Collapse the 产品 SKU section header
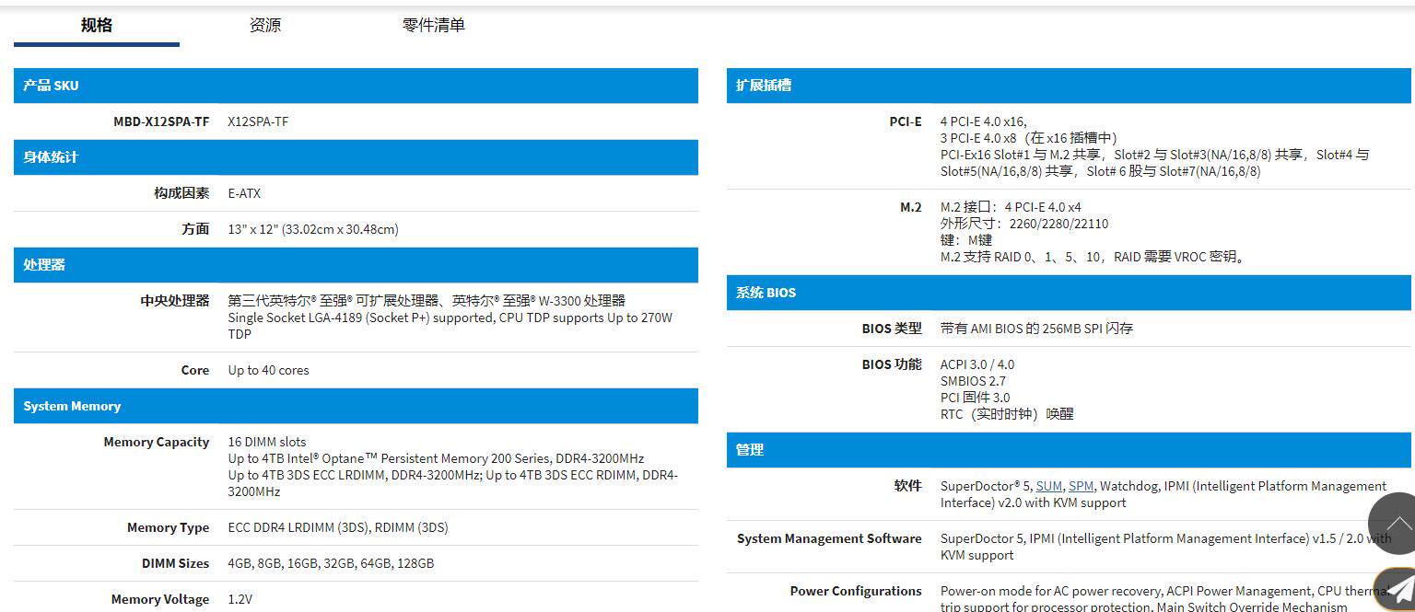1415x612 pixels. tap(356, 86)
